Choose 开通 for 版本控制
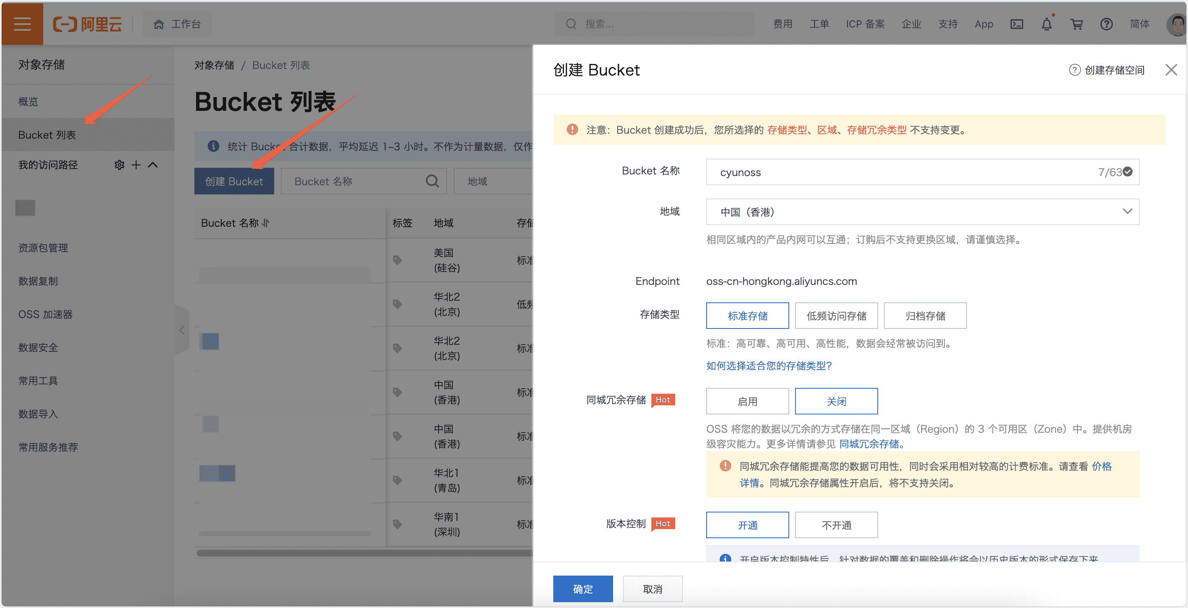Viewport: 1188px width, 608px height. tap(747, 525)
